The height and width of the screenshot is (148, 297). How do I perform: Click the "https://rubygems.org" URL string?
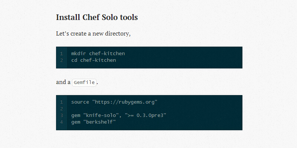click(125, 102)
